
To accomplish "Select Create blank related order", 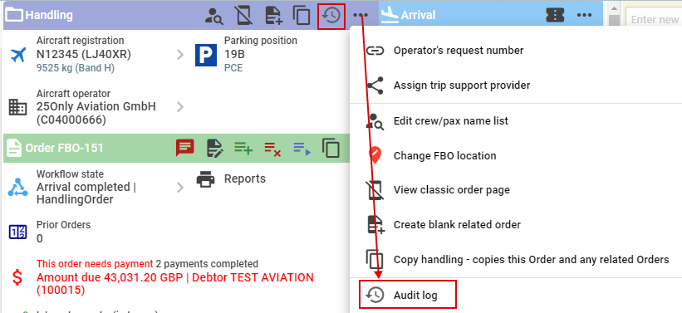I will point(516,225).
